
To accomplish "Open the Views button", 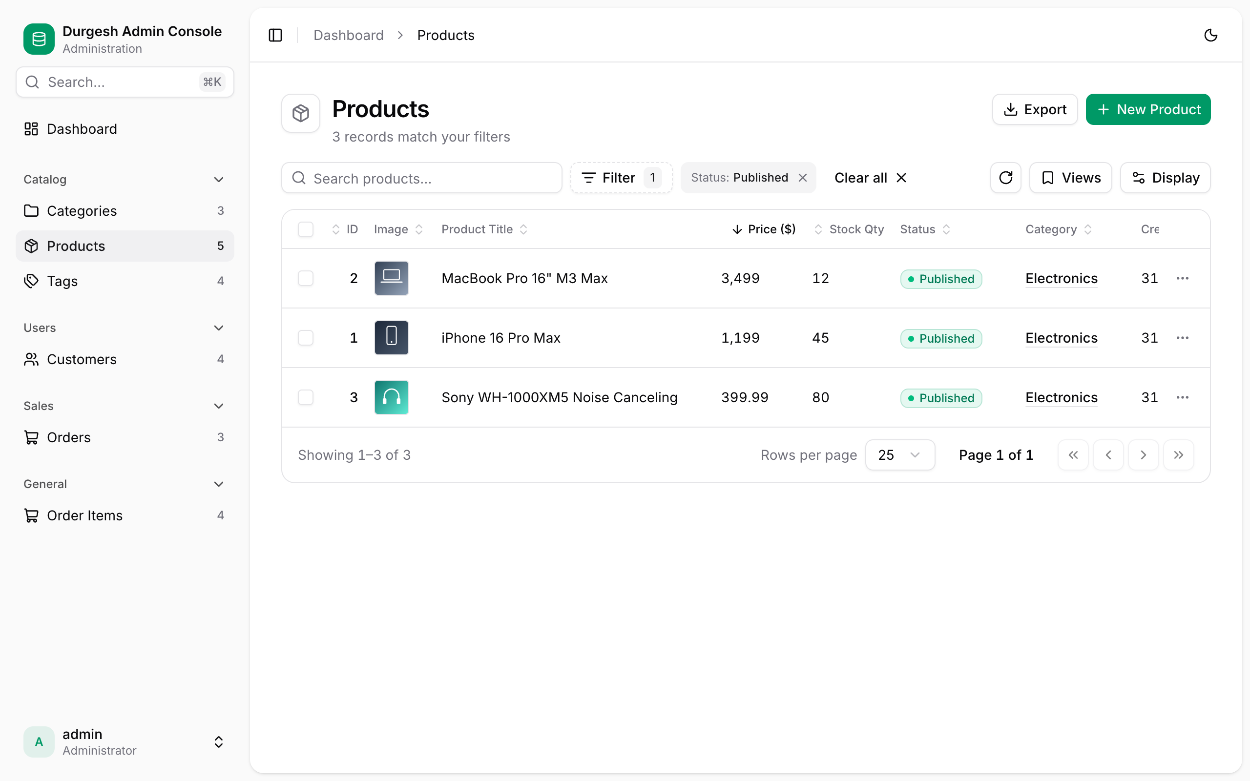I will 1070,178.
